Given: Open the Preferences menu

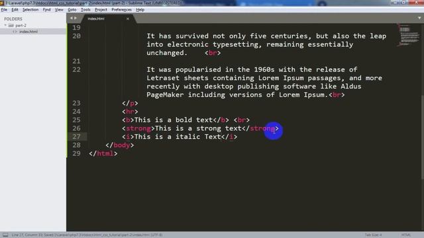Looking at the screenshot, I should [x=121, y=10].
